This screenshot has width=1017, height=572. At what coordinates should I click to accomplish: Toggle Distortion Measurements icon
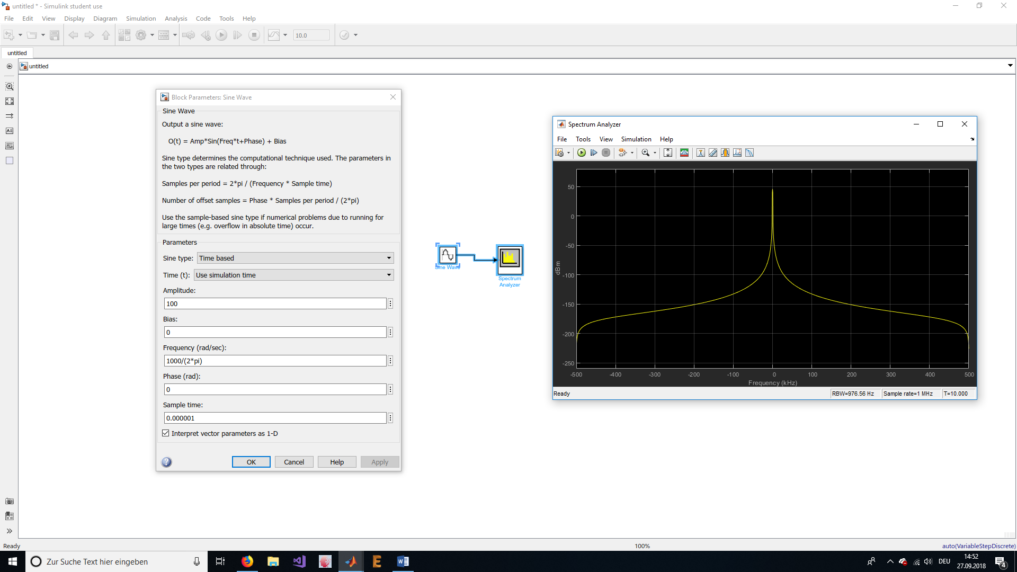pyautogui.click(x=737, y=153)
